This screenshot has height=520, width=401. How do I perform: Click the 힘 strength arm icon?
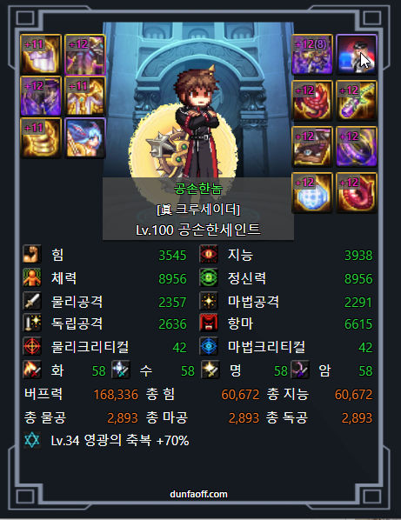pos(32,254)
